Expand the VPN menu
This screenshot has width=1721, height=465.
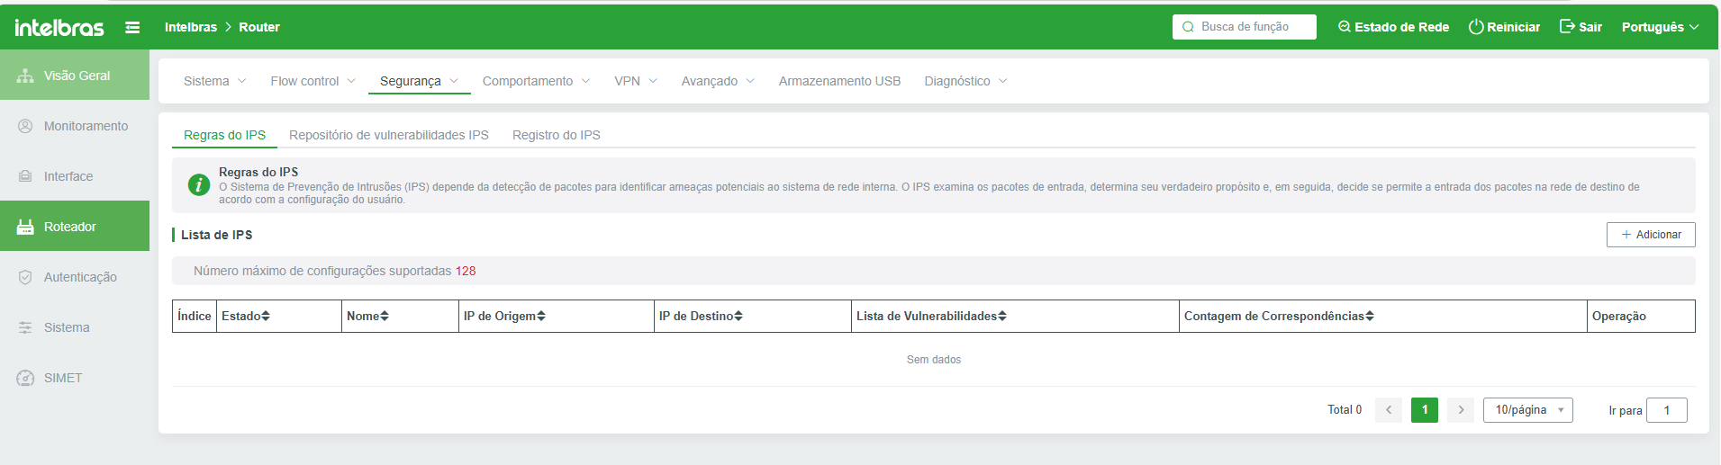pos(635,81)
